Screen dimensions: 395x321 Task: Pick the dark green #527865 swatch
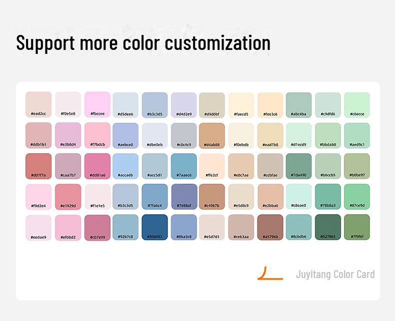pos(328,227)
